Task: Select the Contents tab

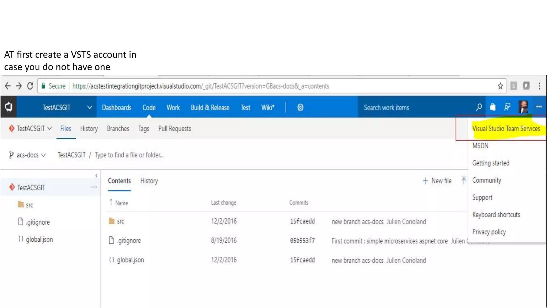Action: pos(119,181)
